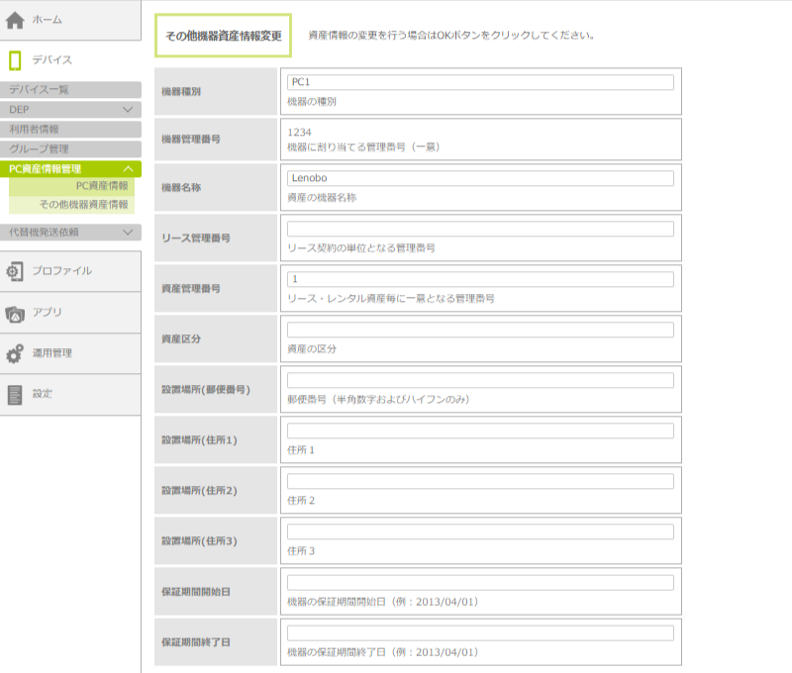Click the 設置場所(郵便番号) input field
The image size is (792, 673).
480,381
